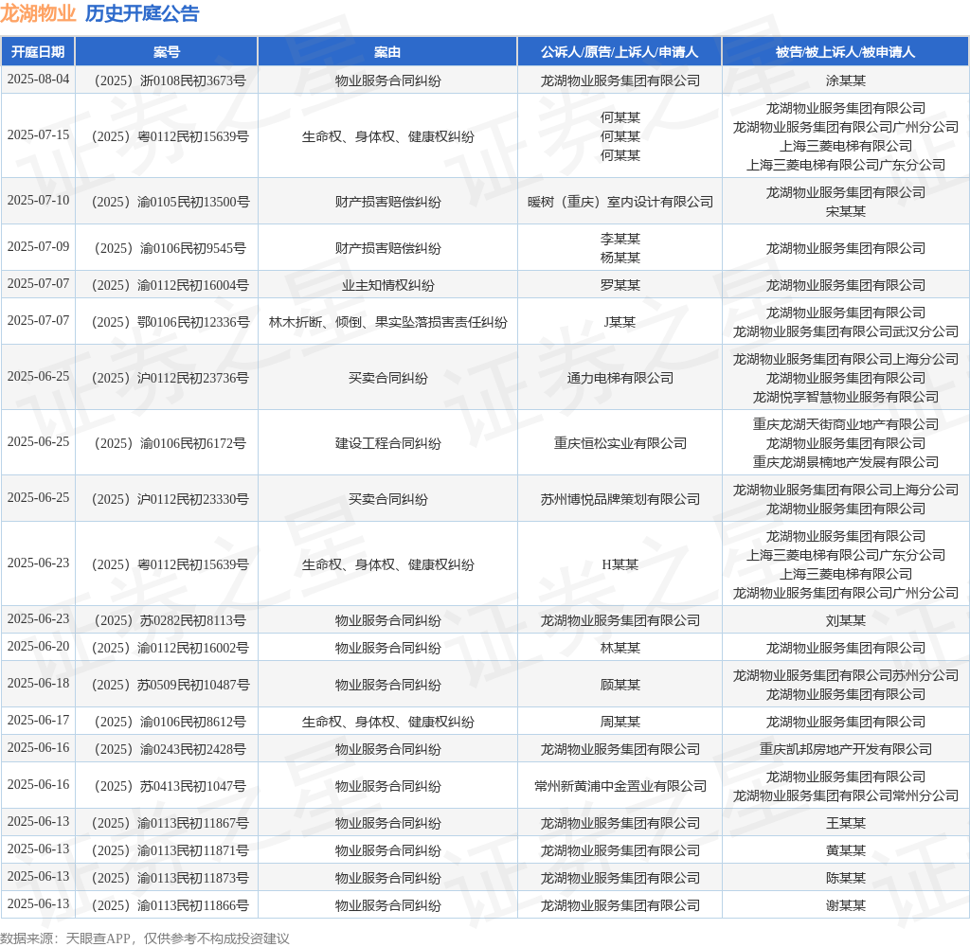Click plaintiff 重庆恒松实业有限公司
970x947 pixels.
[x=620, y=443]
